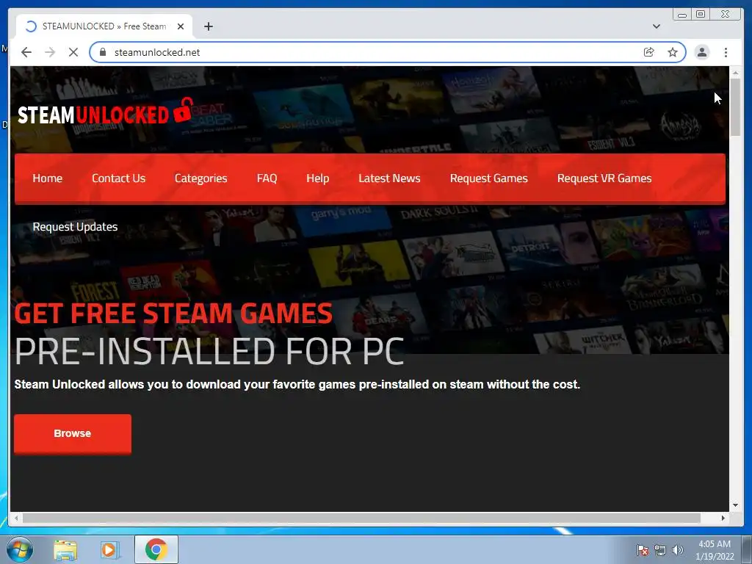Screen dimensions: 752x564
Task: Open the Latest News page
Action: coord(389,178)
